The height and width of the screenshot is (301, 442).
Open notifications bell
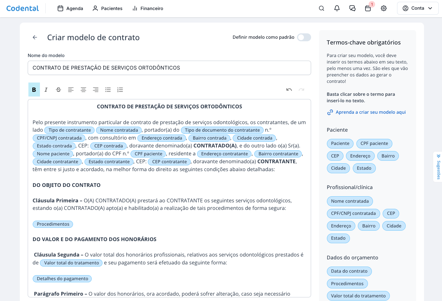pos(337,8)
